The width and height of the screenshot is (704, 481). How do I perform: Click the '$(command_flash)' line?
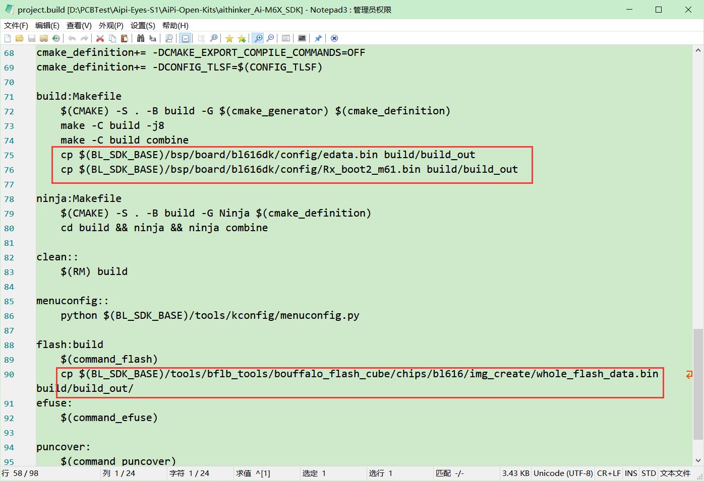point(109,359)
